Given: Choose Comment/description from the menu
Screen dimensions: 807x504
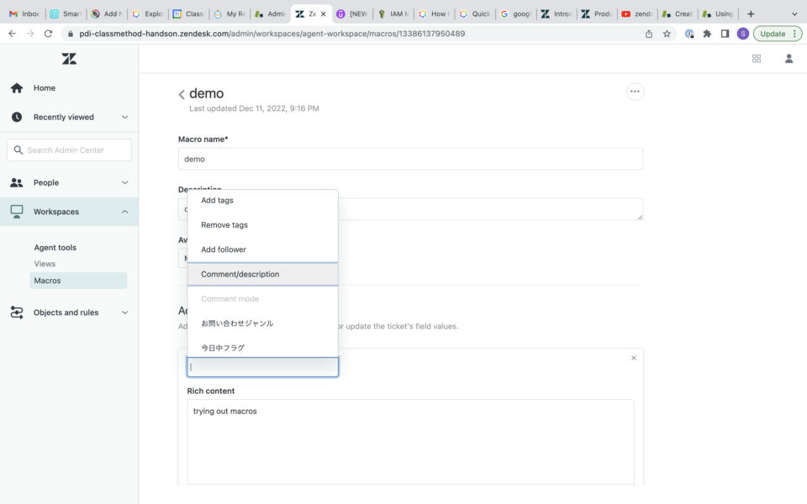Looking at the screenshot, I should coord(238,273).
